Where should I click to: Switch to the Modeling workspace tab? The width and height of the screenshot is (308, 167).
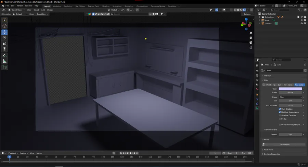(x=57, y=6)
